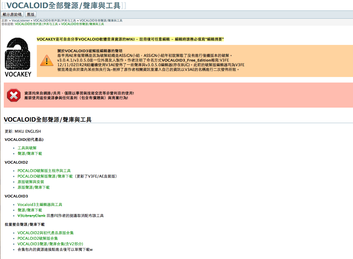The width and height of the screenshot is (353, 259).
Task: Click the (更新了V3FE/AE直裝版) note
Action: 96,176
